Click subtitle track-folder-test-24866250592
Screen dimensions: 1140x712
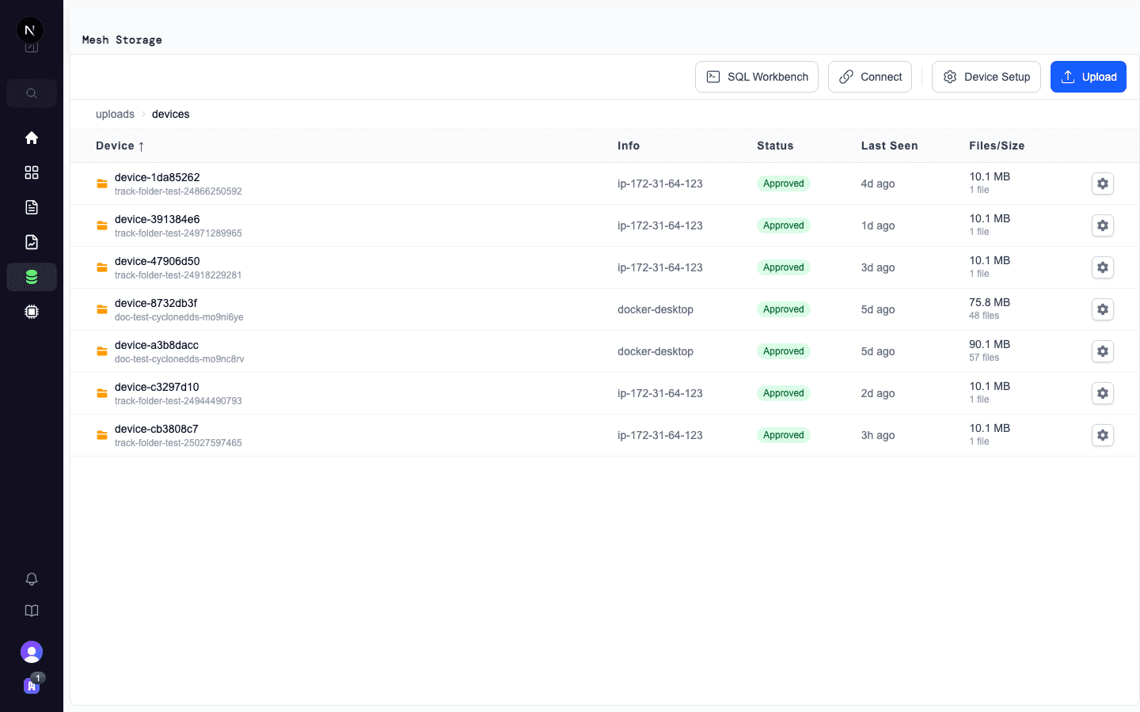tap(178, 191)
